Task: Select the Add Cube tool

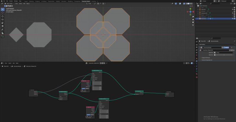Action: tap(3, 37)
